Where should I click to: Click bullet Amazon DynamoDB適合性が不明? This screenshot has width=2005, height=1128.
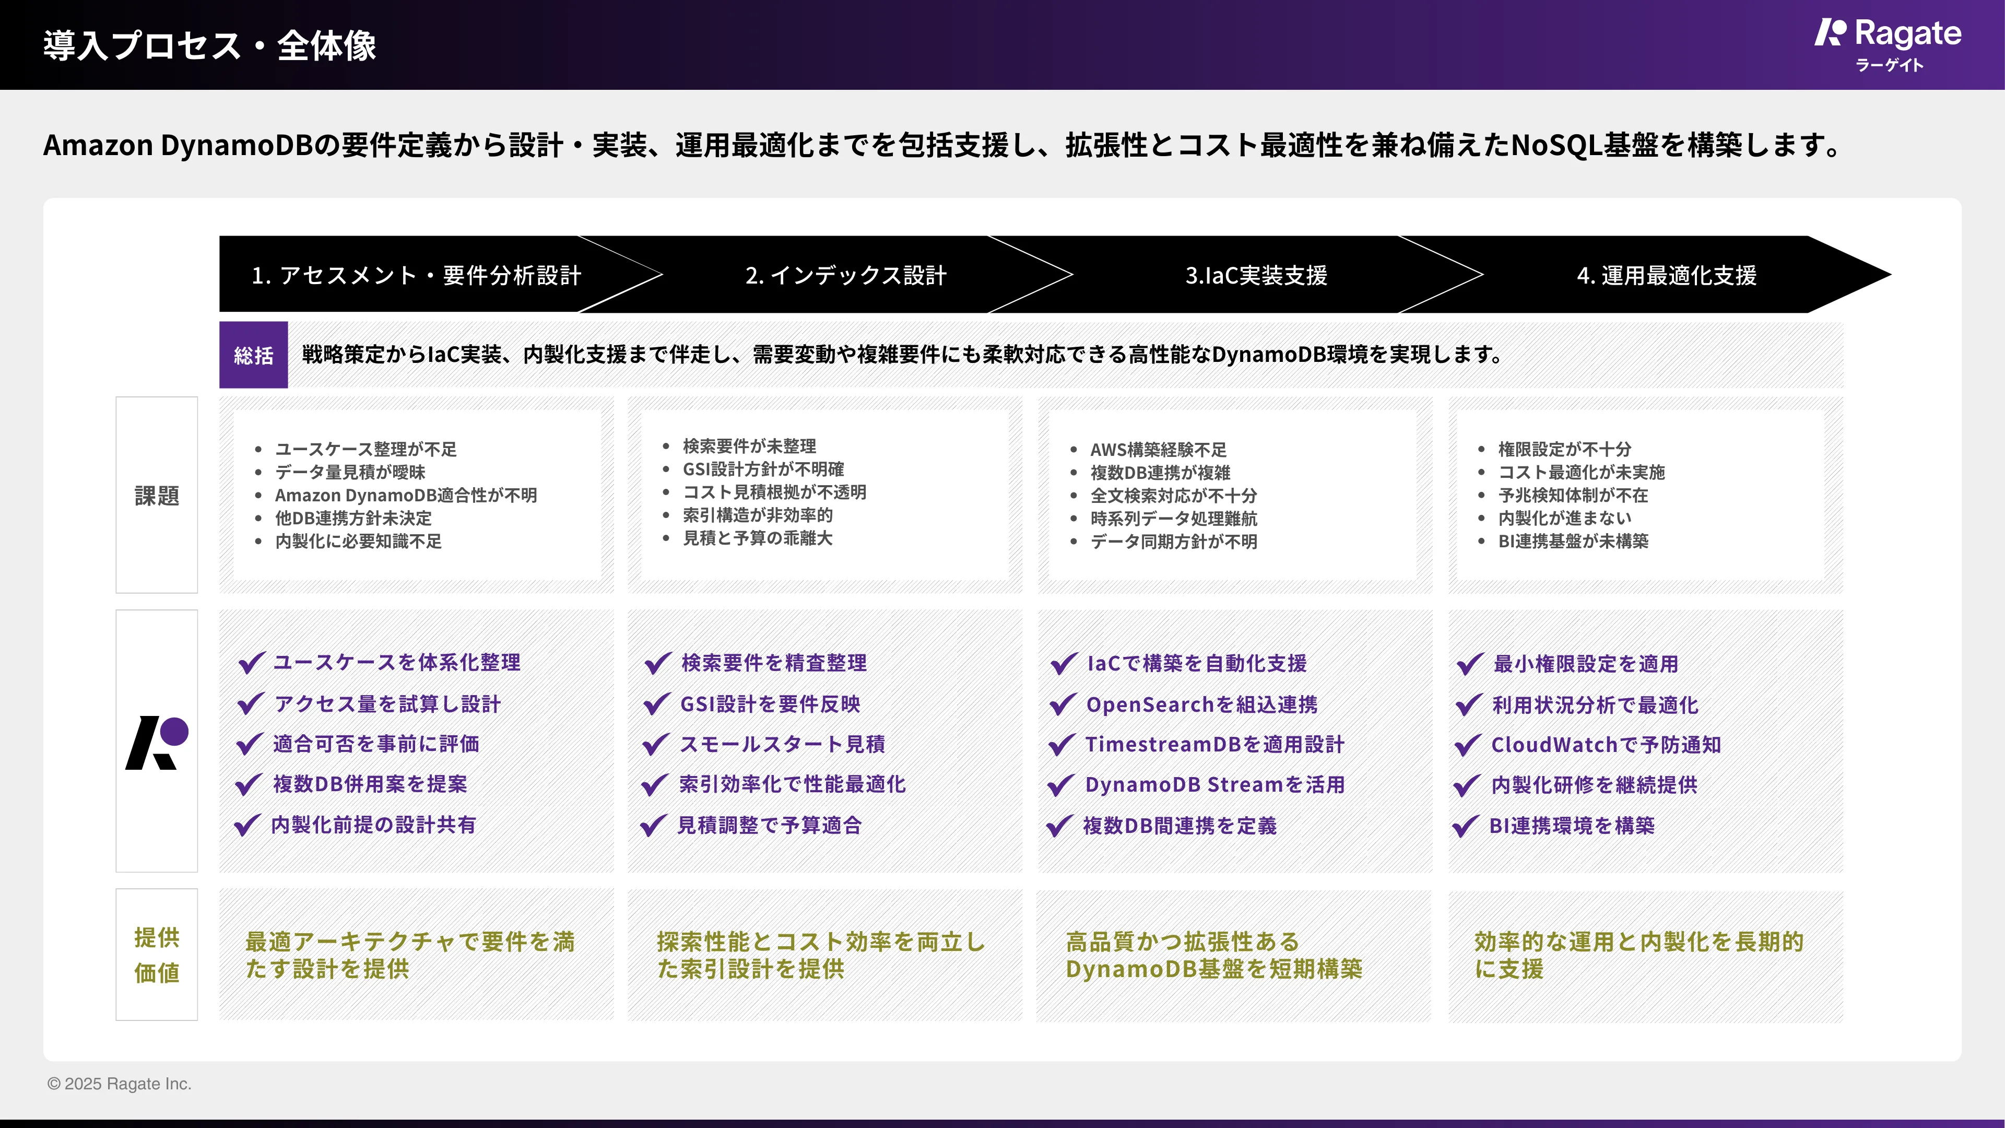click(x=406, y=495)
